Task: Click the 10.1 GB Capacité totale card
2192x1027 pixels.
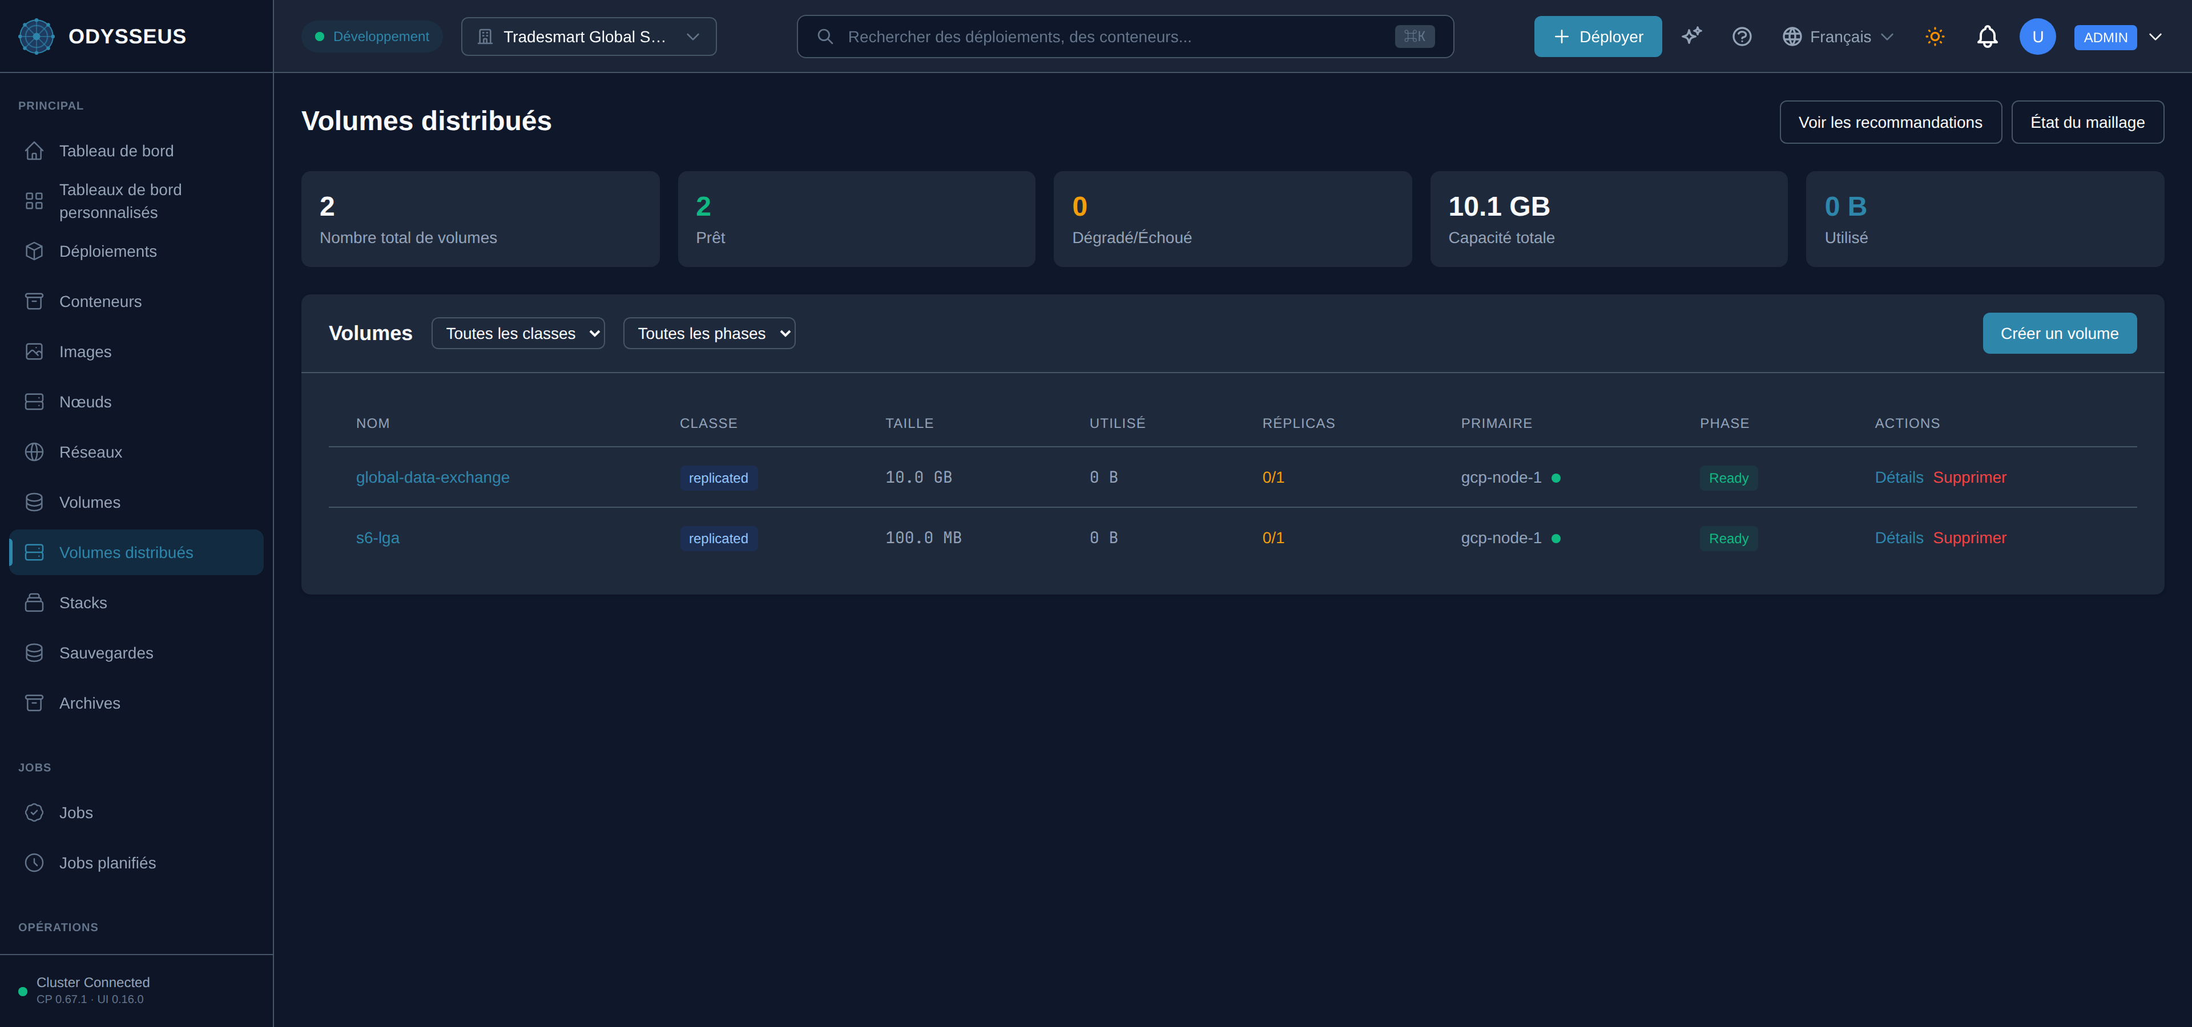Action: 1608,219
